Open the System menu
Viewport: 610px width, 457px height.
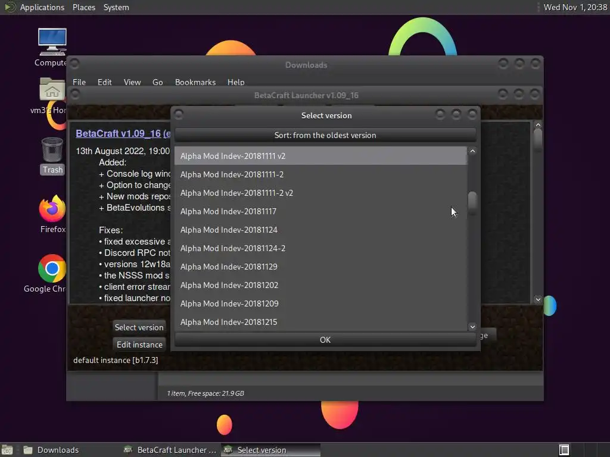pyautogui.click(x=116, y=7)
